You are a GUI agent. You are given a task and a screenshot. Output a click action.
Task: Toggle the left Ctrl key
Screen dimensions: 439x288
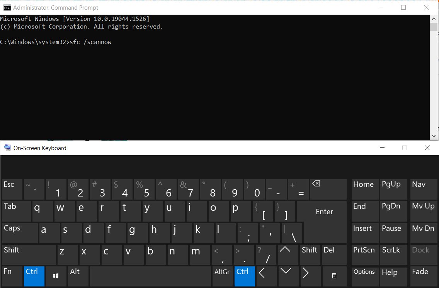(34, 276)
